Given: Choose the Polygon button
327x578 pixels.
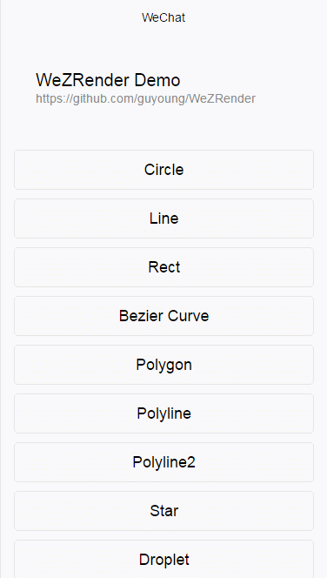Looking at the screenshot, I should [163, 365].
